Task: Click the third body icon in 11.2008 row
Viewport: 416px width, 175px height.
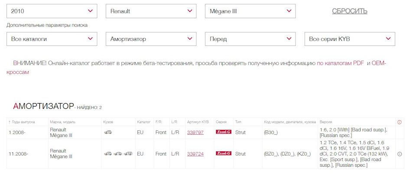Action: click(128, 153)
